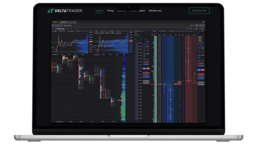Click the BID column header in the DOM
Viewport: 257px width, 144px height.
170,35
